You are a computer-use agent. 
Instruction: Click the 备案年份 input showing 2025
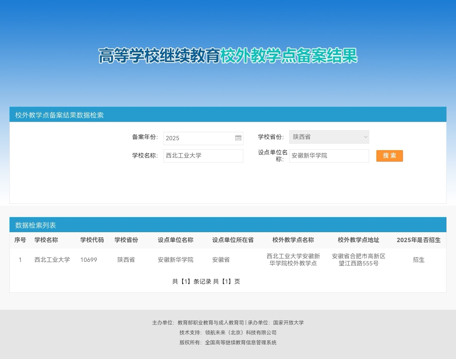point(198,138)
